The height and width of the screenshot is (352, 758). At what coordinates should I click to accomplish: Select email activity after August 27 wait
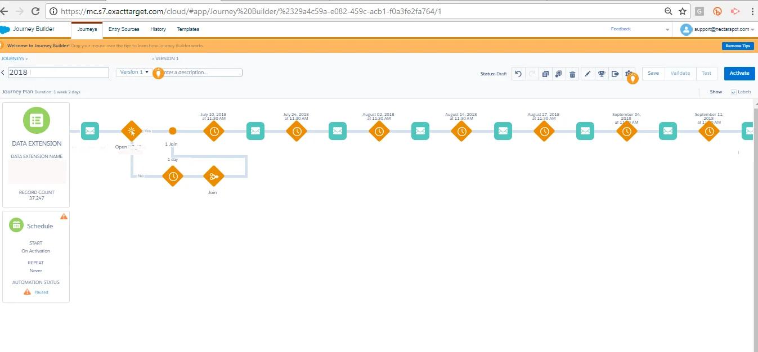coord(585,131)
